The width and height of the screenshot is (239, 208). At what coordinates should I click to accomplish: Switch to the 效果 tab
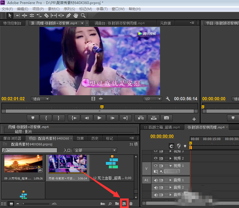(x=80, y=138)
